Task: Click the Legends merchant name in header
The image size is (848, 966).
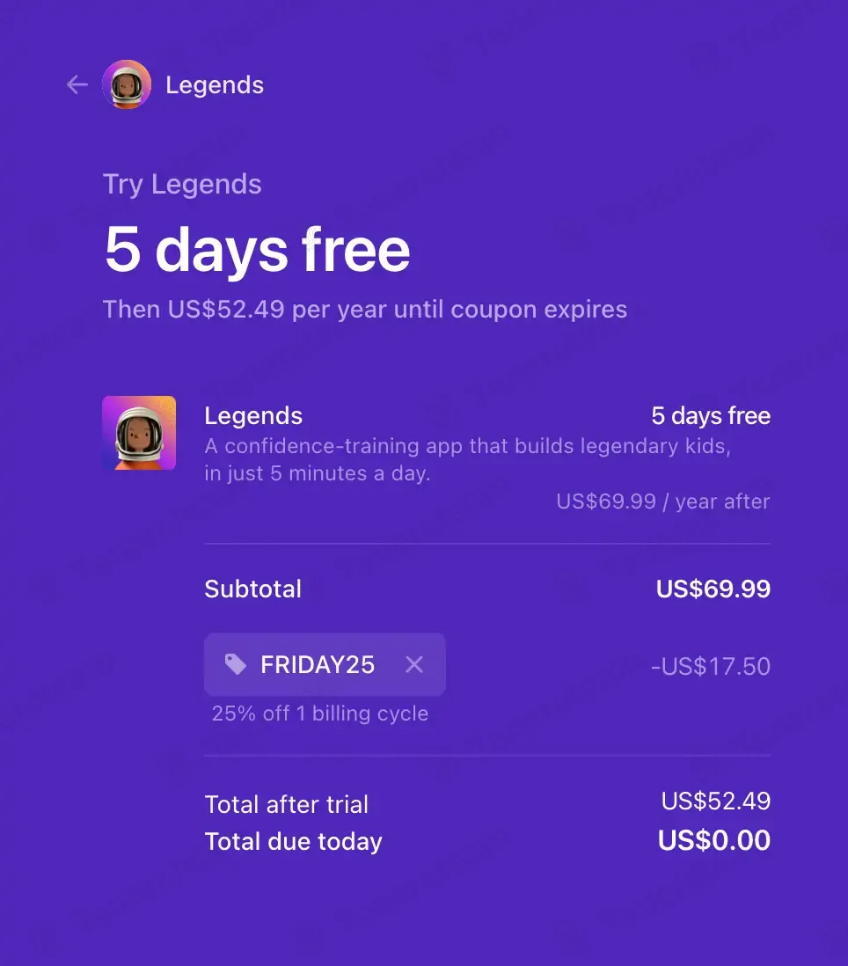Action: 215,85
